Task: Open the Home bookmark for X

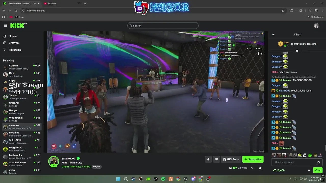Action: [20, 17]
